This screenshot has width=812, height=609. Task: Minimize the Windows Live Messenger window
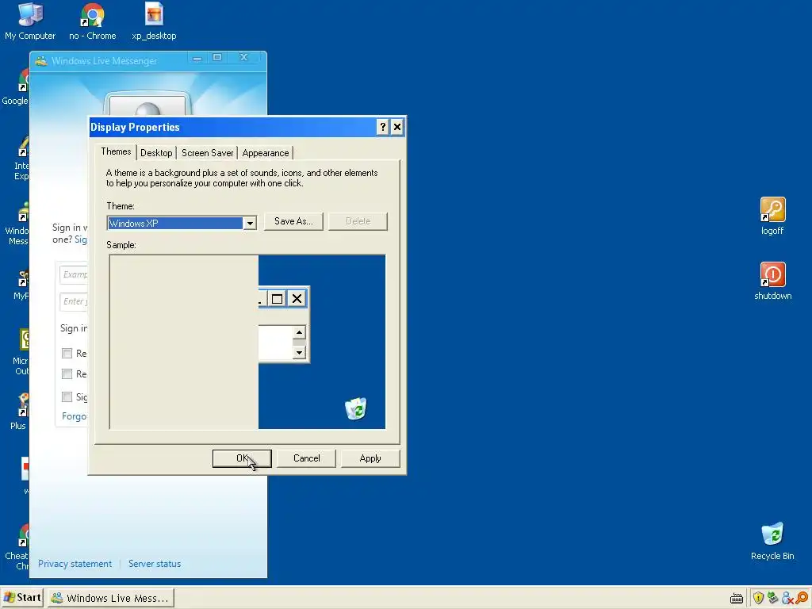click(x=197, y=59)
